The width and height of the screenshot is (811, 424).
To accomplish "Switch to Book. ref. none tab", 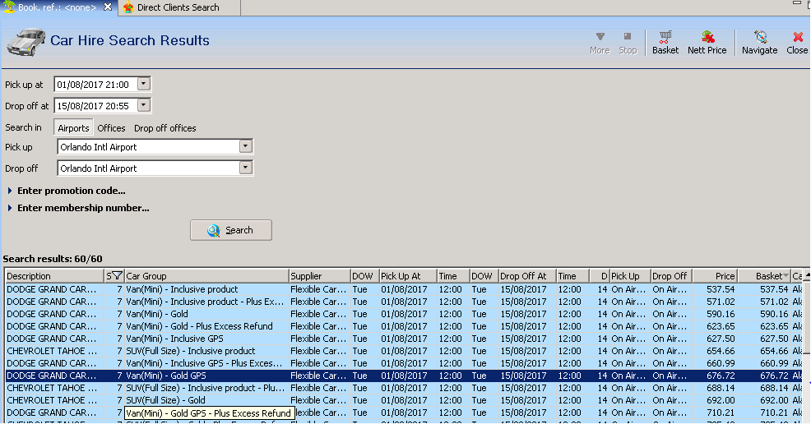I will click(x=56, y=7).
